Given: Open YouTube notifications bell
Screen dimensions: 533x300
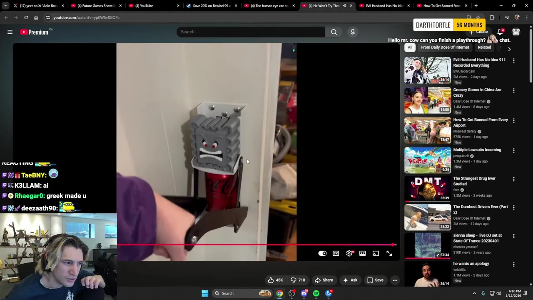Looking at the screenshot, I should point(500,32).
